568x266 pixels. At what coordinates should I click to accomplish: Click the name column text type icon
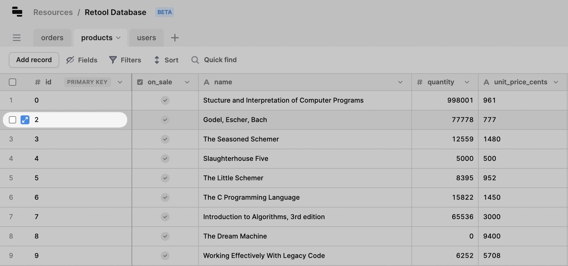pyautogui.click(x=207, y=82)
